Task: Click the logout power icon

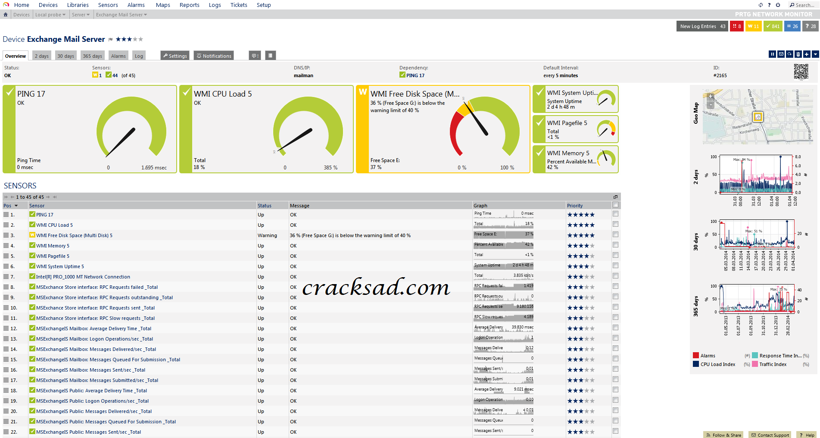Action: coord(778,5)
